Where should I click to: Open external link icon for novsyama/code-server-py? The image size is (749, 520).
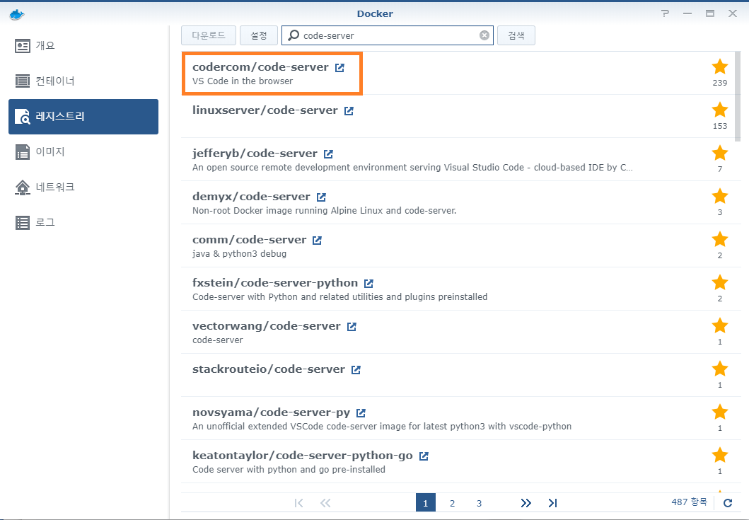361,413
